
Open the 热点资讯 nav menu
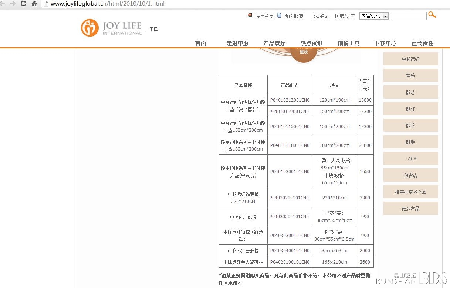[x=312, y=43]
